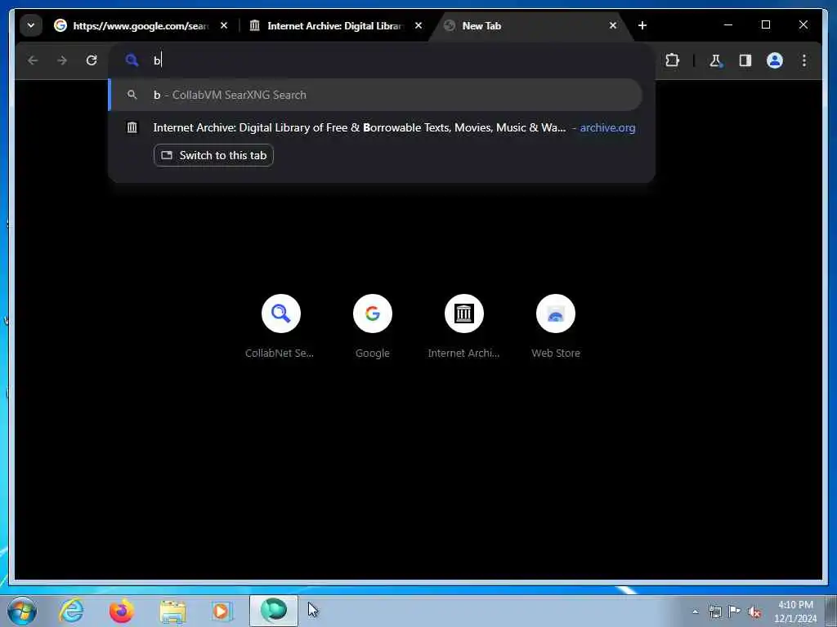The height and width of the screenshot is (627, 837).
Task: Open Windows Explorer folder from taskbar
Action: [172, 611]
